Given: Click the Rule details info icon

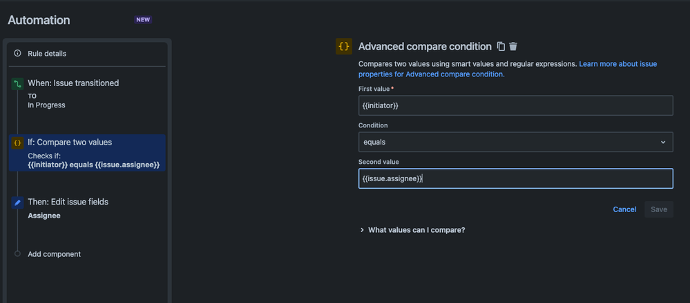Looking at the screenshot, I should coord(17,54).
